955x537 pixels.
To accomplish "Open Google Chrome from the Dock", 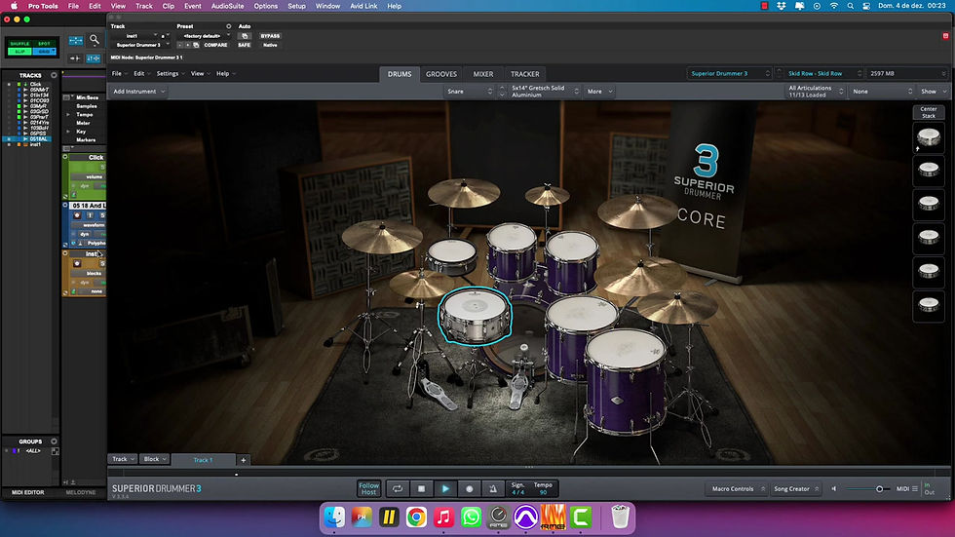I will [416, 518].
